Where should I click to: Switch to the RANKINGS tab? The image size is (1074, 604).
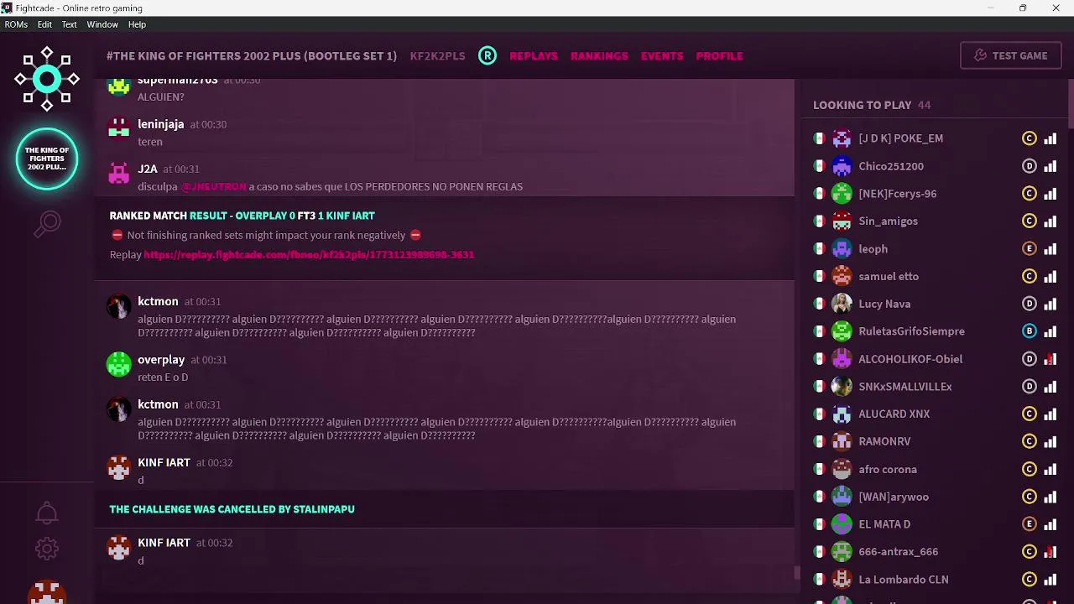coord(599,55)
